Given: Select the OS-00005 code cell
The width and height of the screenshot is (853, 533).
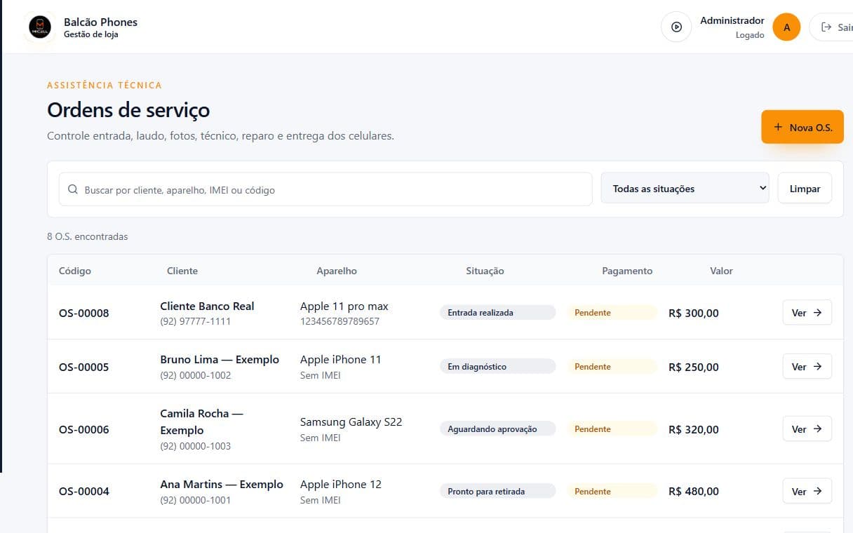Looking at the screenshot, I should [84, 367].
